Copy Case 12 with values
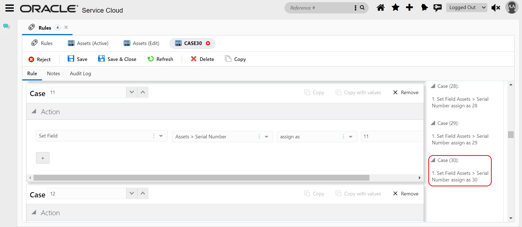This screenshot has height=227, width=522. point(358,194)
